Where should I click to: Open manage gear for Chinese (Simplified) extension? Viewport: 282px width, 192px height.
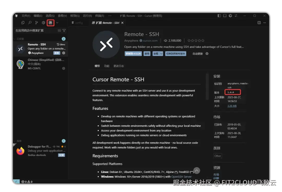click(x=64, y=69)
